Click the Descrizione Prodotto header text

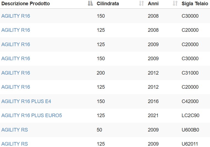[26, 4]
